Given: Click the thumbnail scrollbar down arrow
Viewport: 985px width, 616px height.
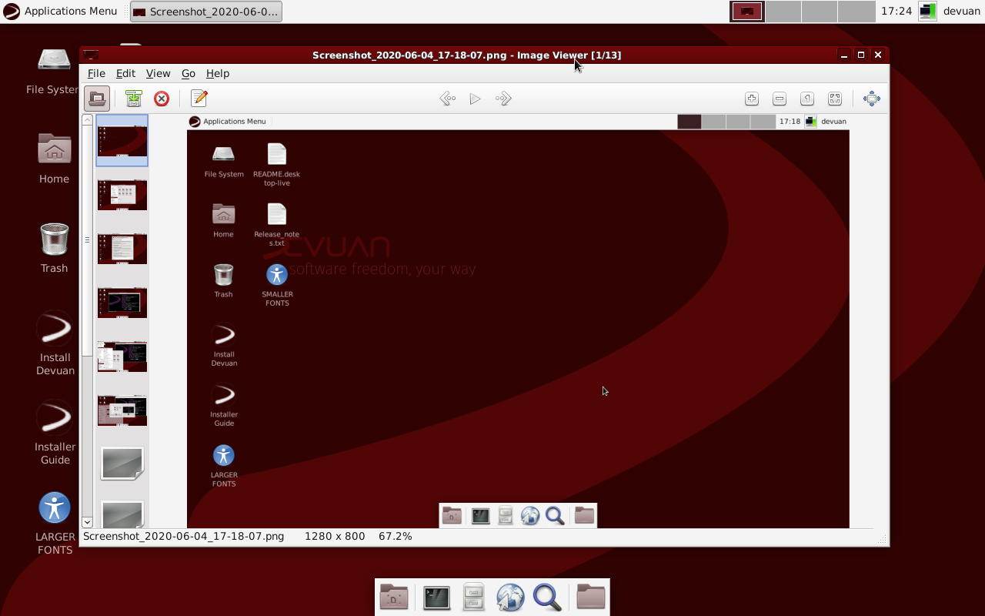Looking at the screenshot, I should (x=88, y=522).
